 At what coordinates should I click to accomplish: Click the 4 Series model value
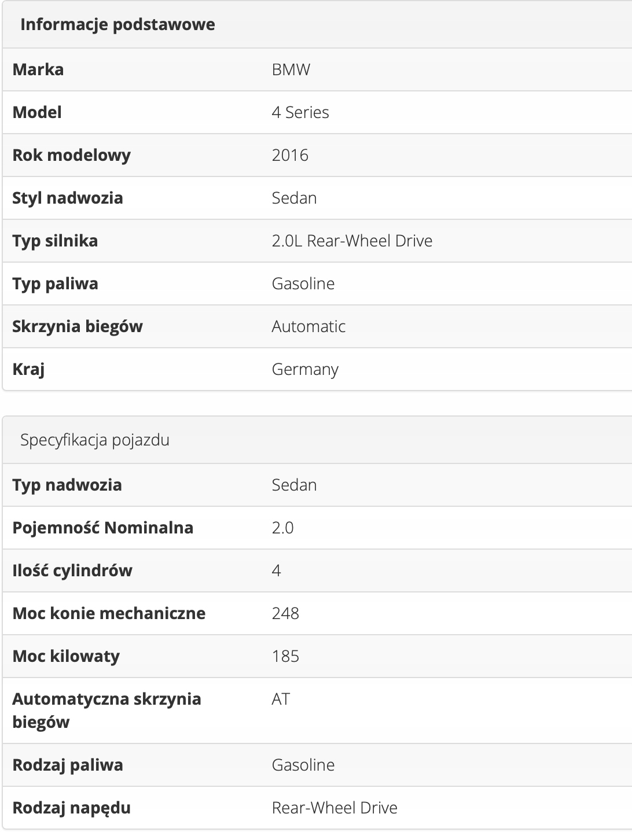point(300,113)
